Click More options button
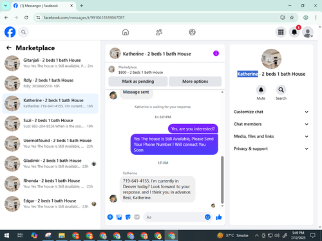Viewport: 322px width, 241px height. (x=195, y=82)
